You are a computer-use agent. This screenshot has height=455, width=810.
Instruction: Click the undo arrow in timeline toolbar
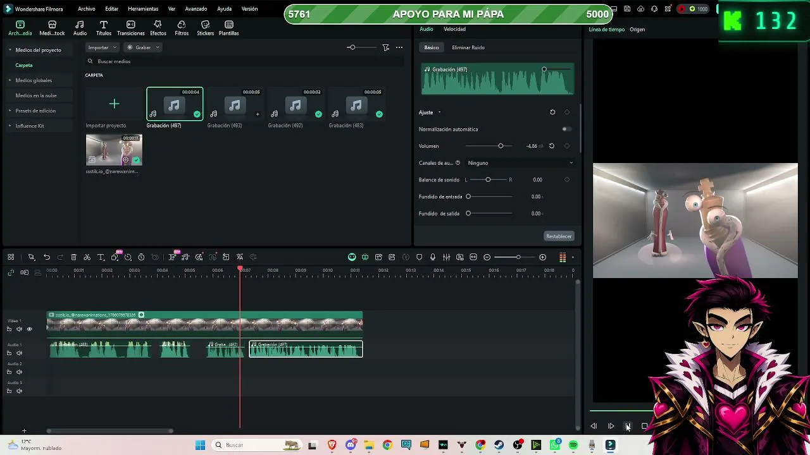(47, 257)
